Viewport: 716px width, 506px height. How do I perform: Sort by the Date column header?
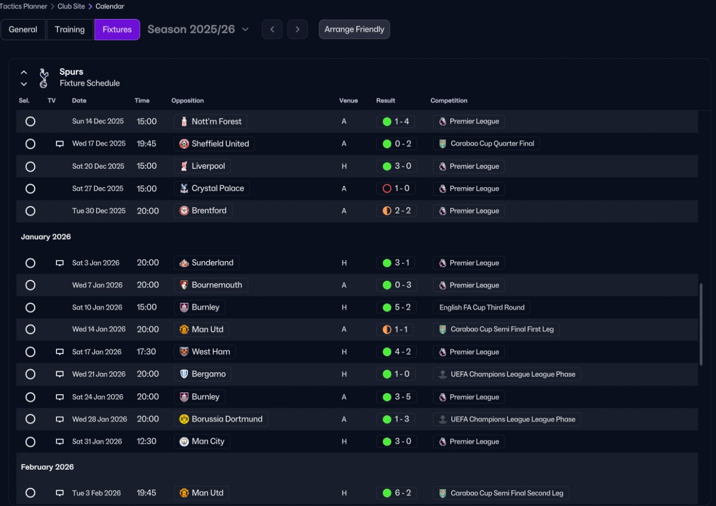[x=79, y=101]
